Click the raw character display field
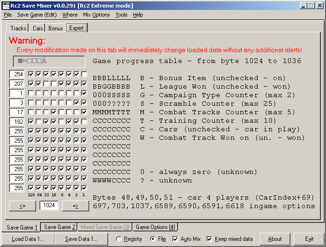Image resolution: width=326 pixels, height=247 pixels. click(x=49, y=61)
